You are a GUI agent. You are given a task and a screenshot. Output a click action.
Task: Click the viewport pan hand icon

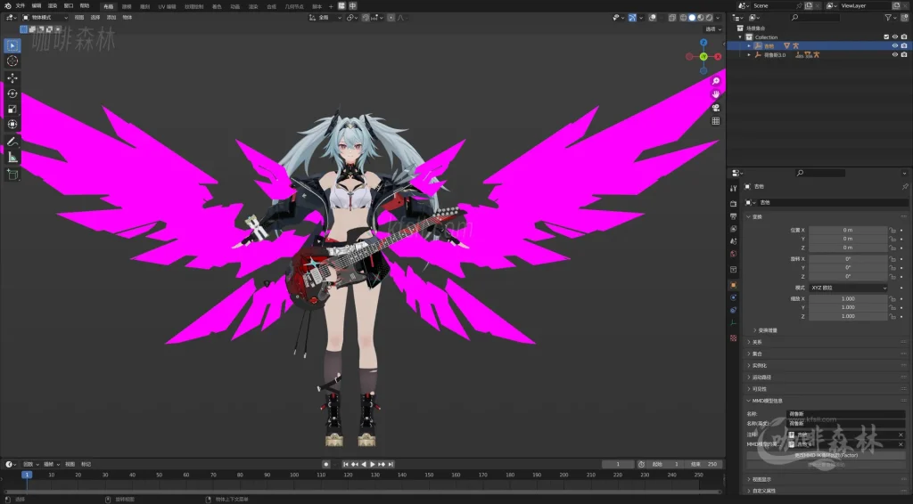tap(716, 94)
